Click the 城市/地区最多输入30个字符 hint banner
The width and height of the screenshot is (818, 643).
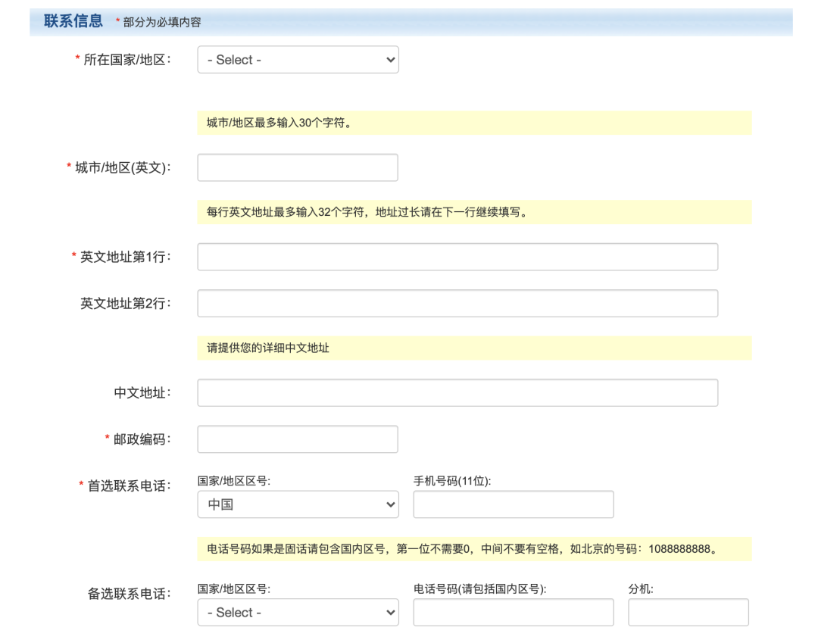(x=474, y=123)
